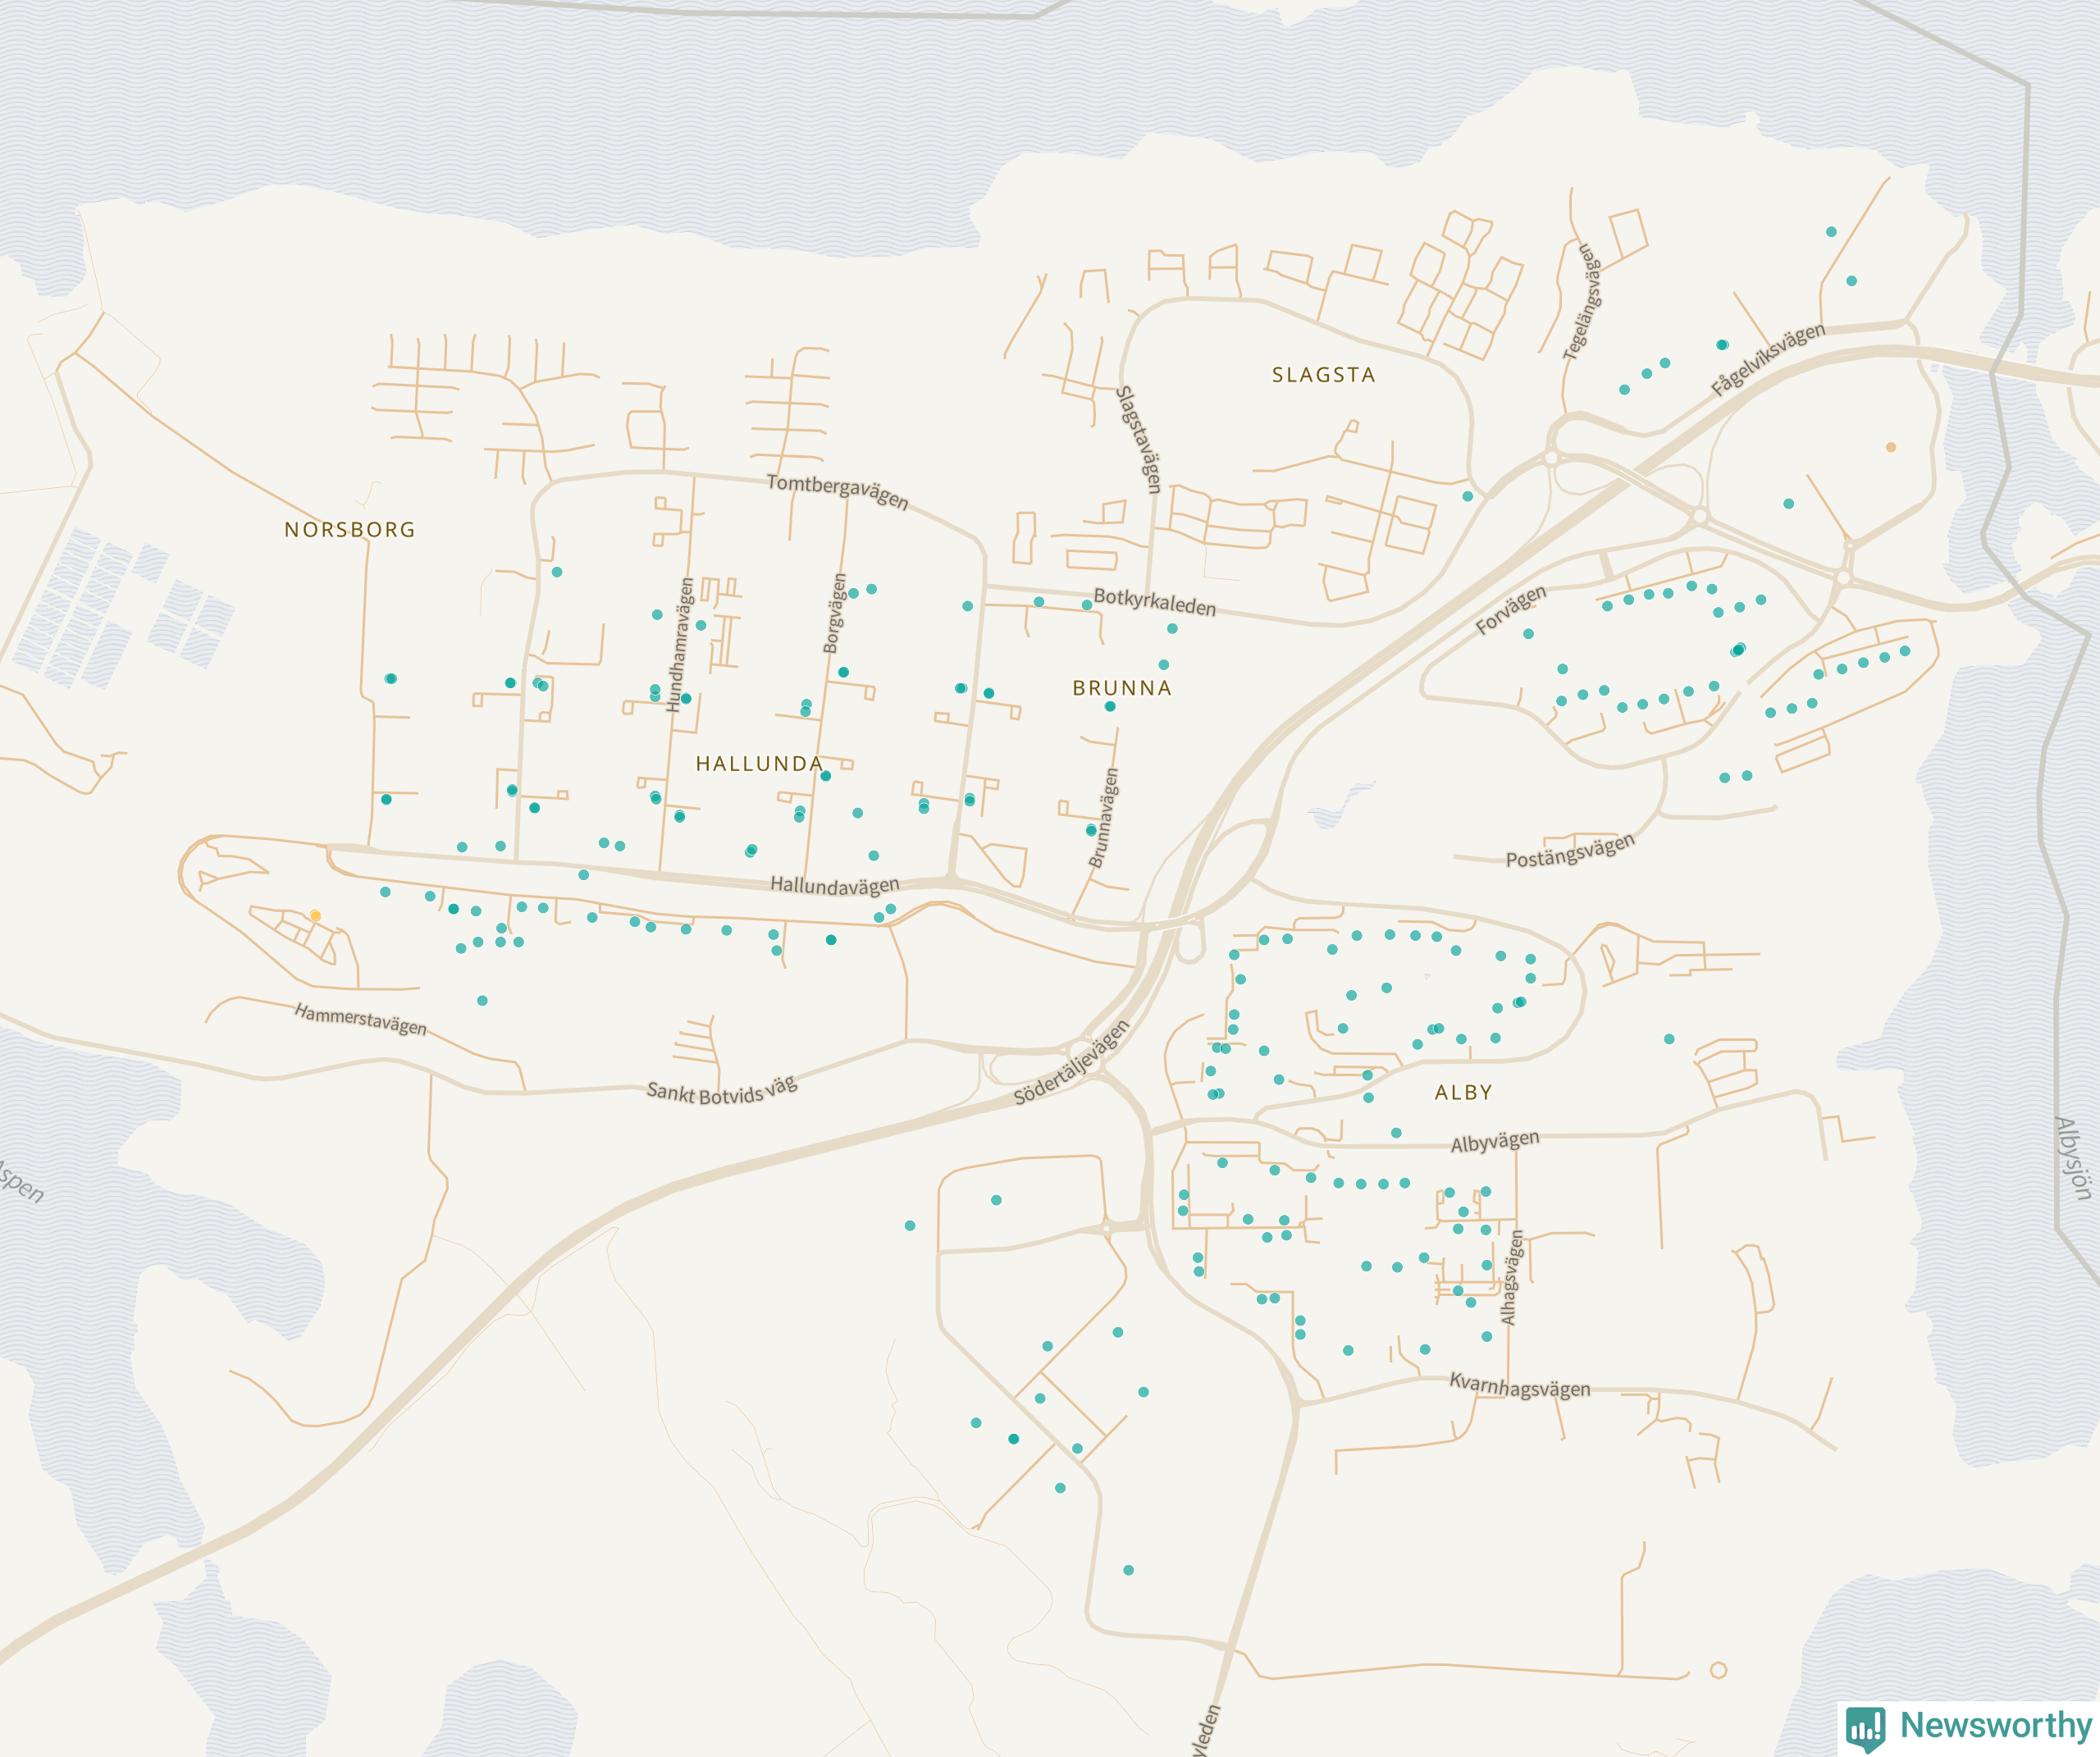Select the SLAGSTA area label

pos(1323,375)
